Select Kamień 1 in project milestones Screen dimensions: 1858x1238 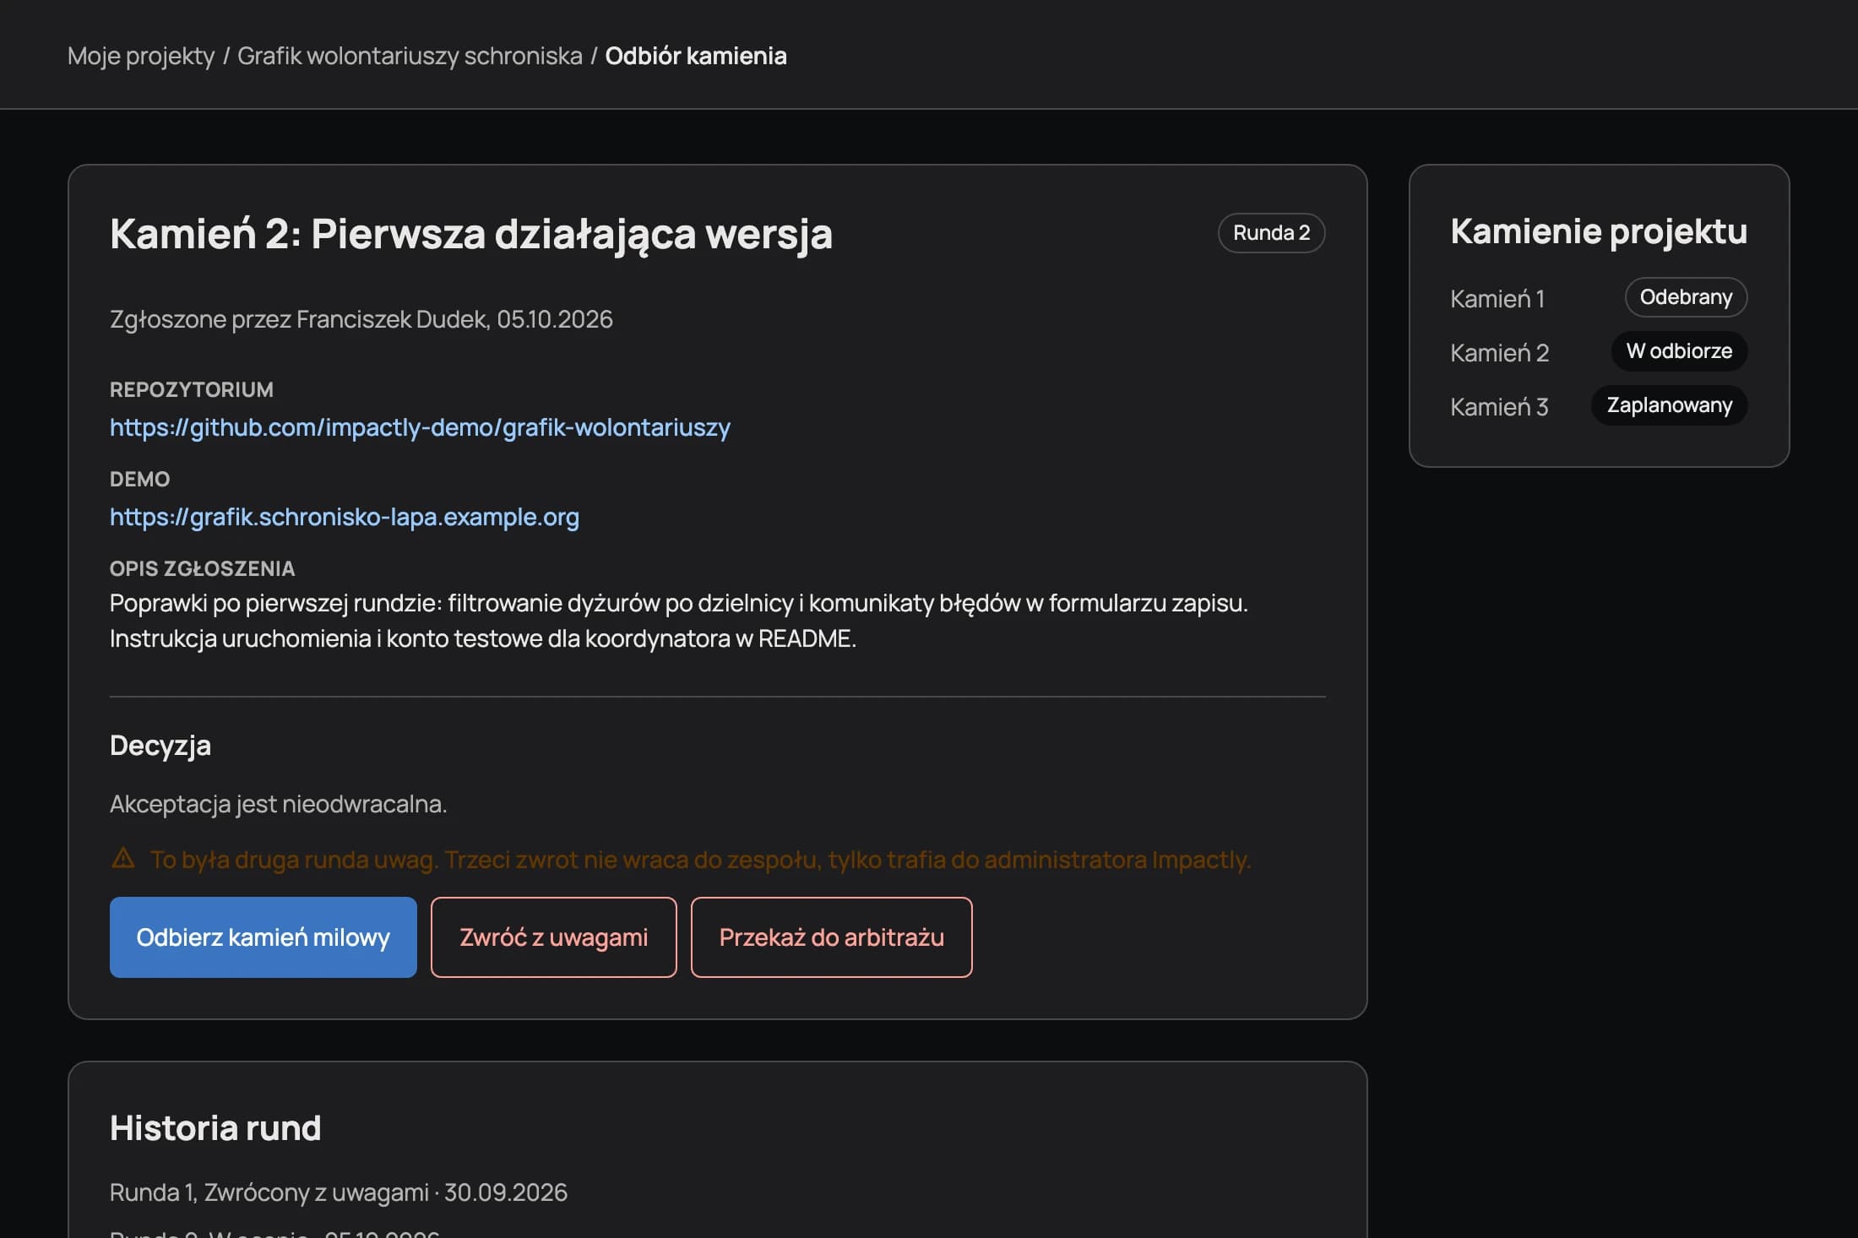click(1497, 299)
